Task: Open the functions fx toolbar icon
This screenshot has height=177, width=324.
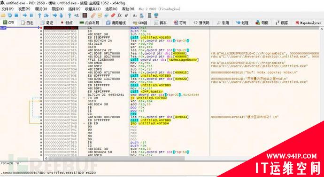Action: pos(119,16)
